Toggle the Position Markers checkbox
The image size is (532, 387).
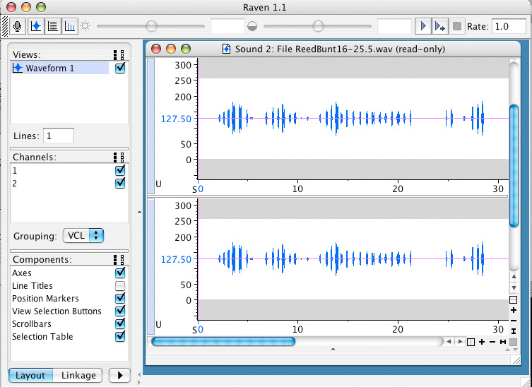[120, 298]
